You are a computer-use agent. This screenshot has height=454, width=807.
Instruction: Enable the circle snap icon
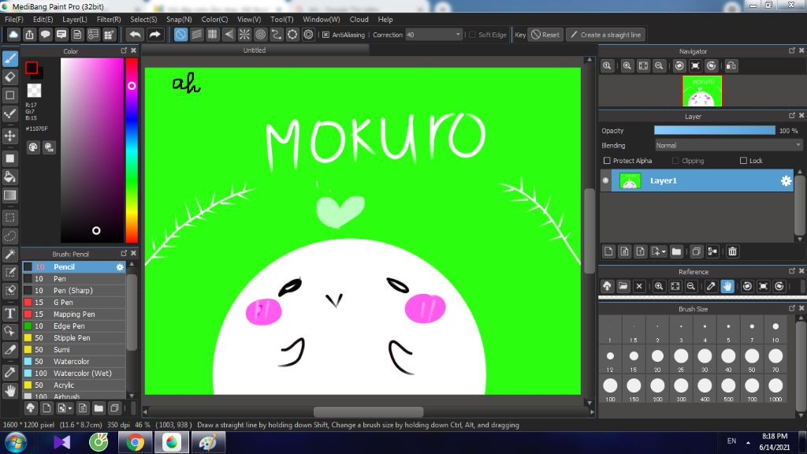click(260, 35)
